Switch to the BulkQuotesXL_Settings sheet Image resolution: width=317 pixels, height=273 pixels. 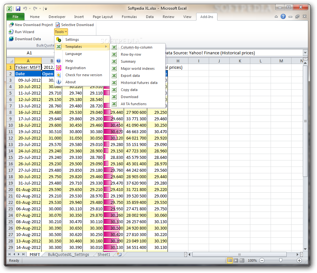coord(68,254)
